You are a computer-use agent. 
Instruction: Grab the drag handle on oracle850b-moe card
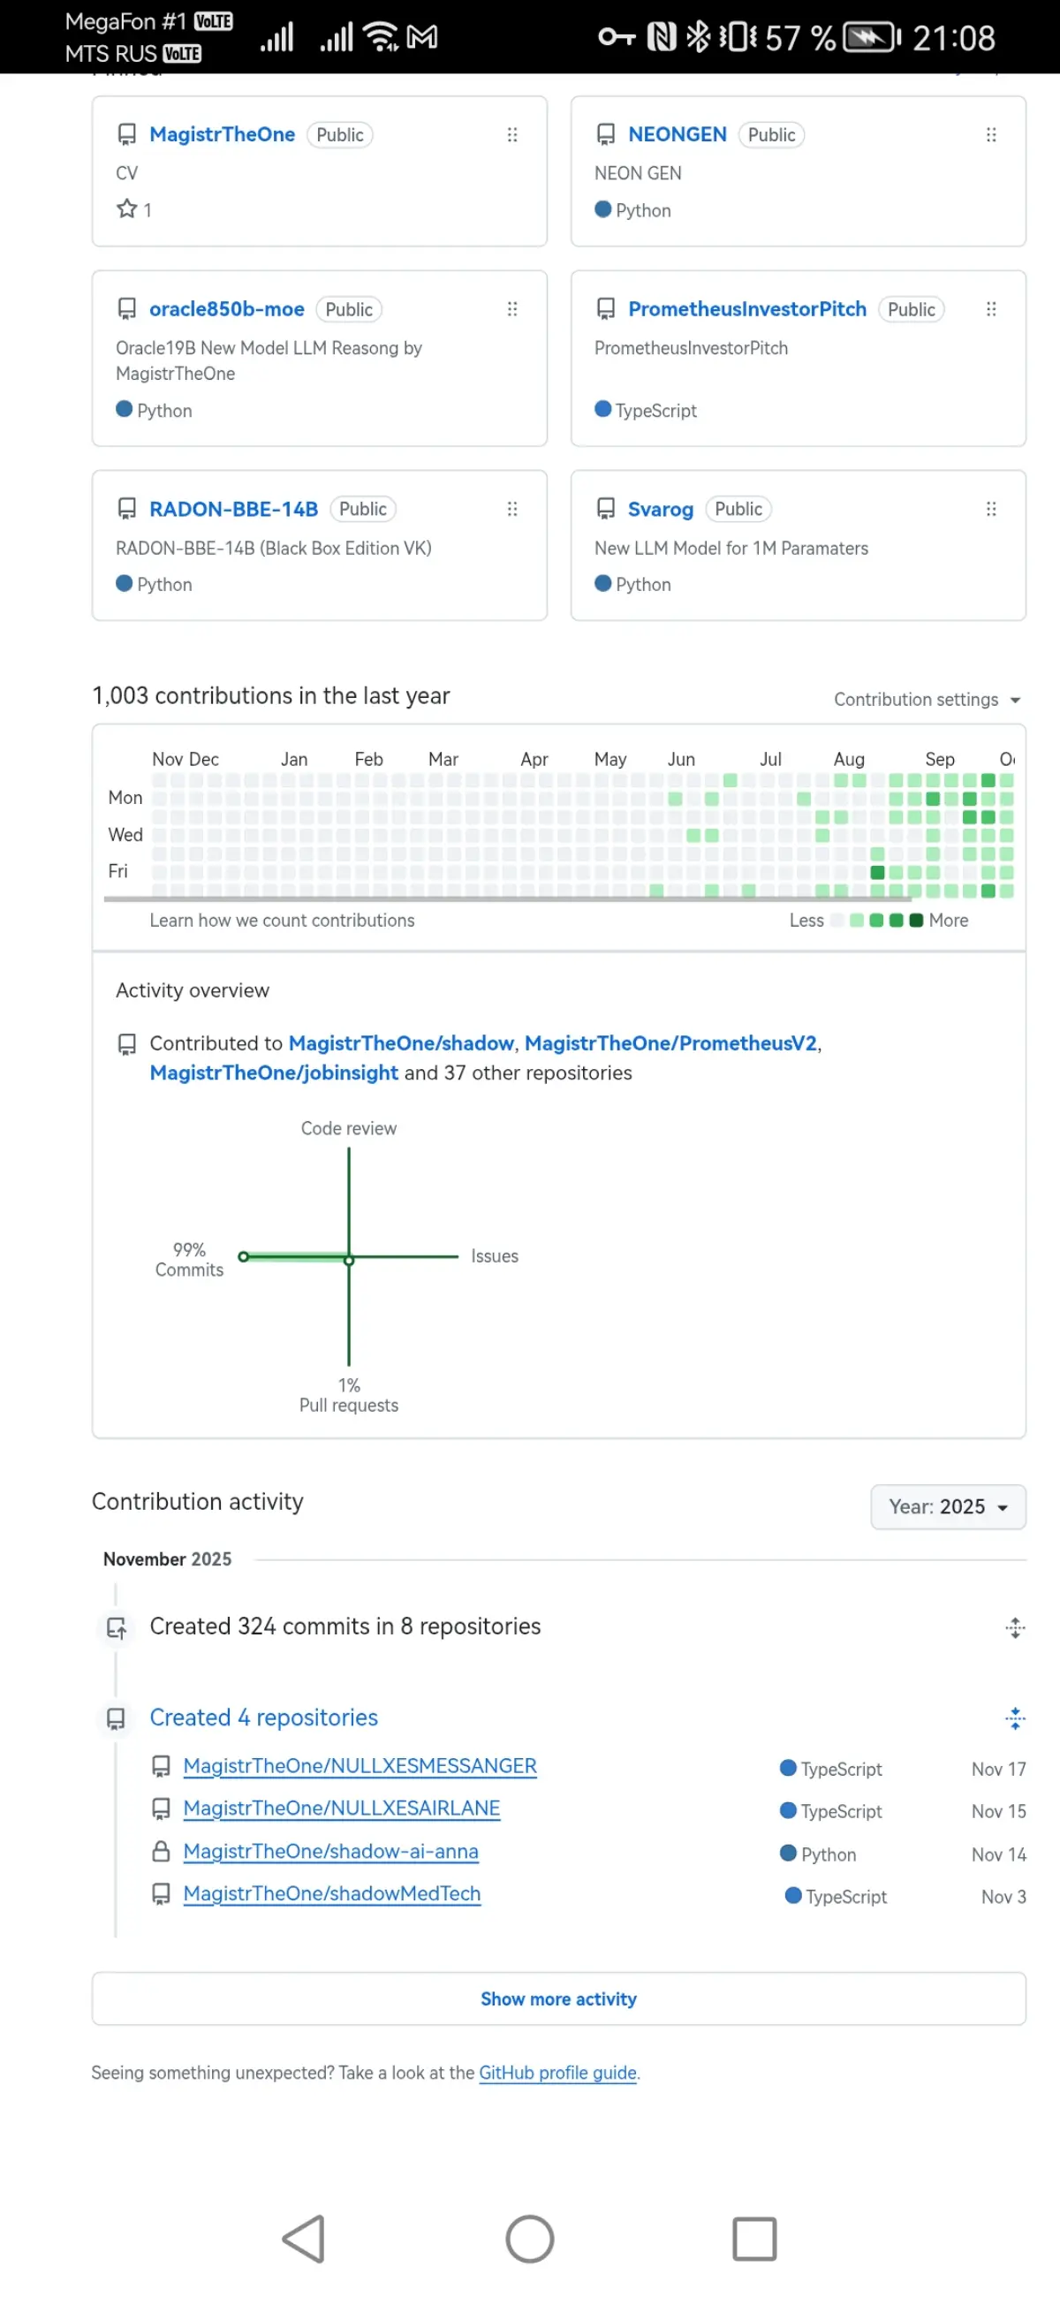511,309
